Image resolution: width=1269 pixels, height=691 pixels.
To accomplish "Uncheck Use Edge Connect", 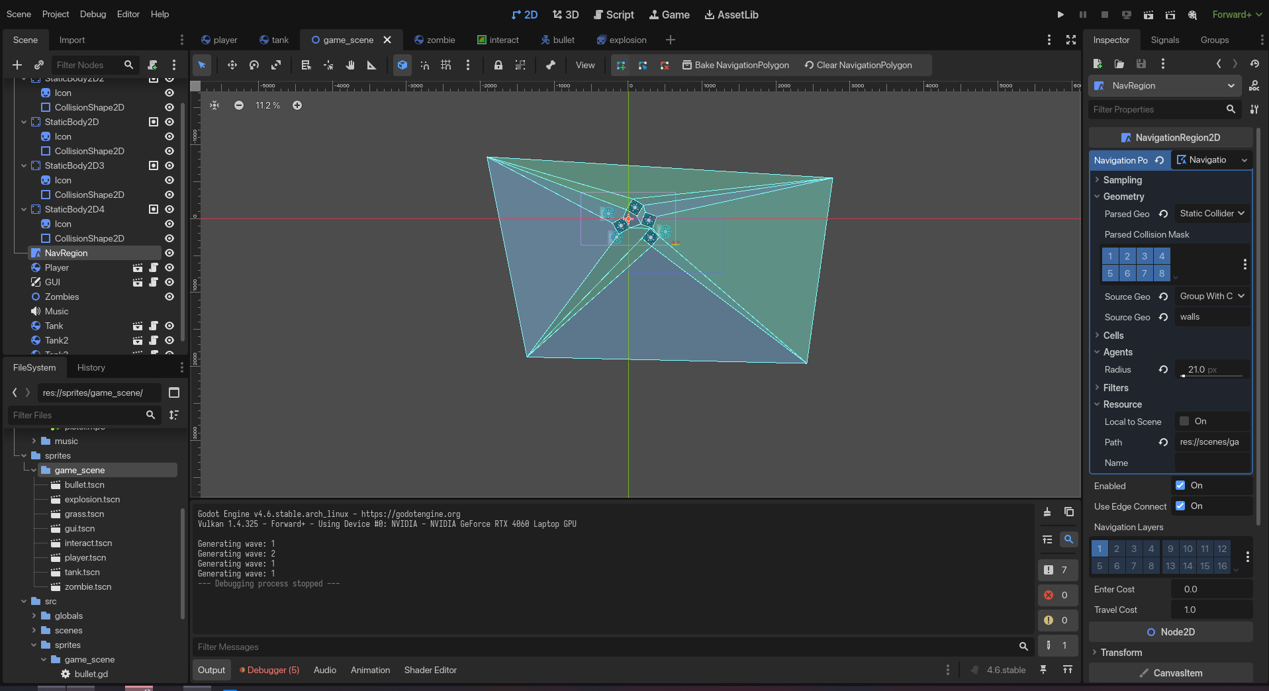I will tap(1180, 506).
